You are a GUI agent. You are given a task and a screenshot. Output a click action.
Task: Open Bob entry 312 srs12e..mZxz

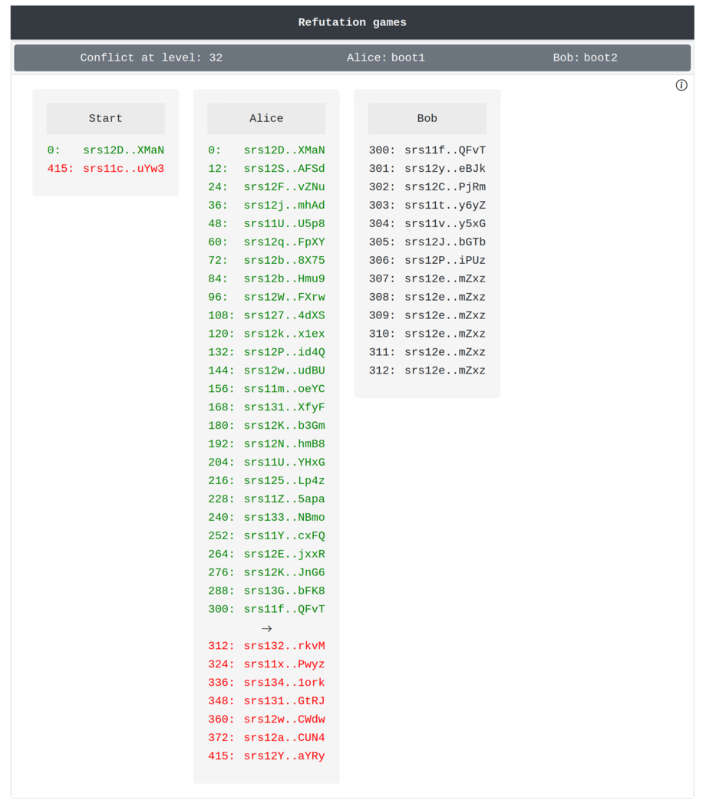pyautogui.click(x=445, y=371)
